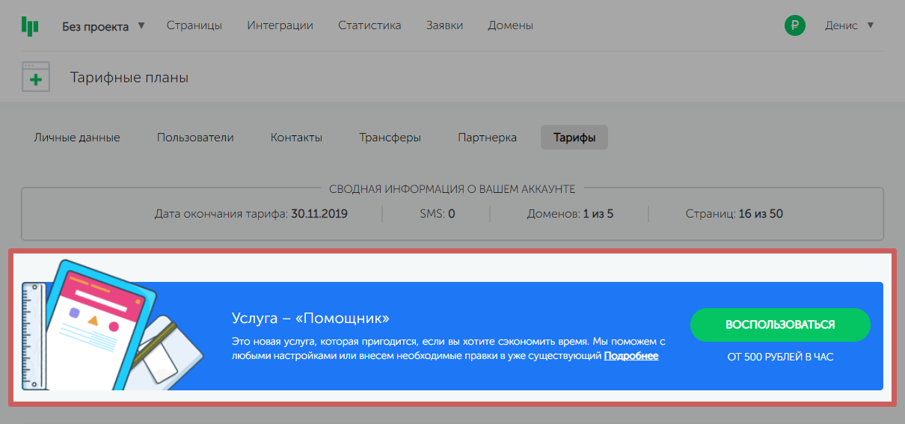Click the active Тарифы tab
Image resolution: width=905 pixels, height=424 pixels.
[x=574, y=138]
